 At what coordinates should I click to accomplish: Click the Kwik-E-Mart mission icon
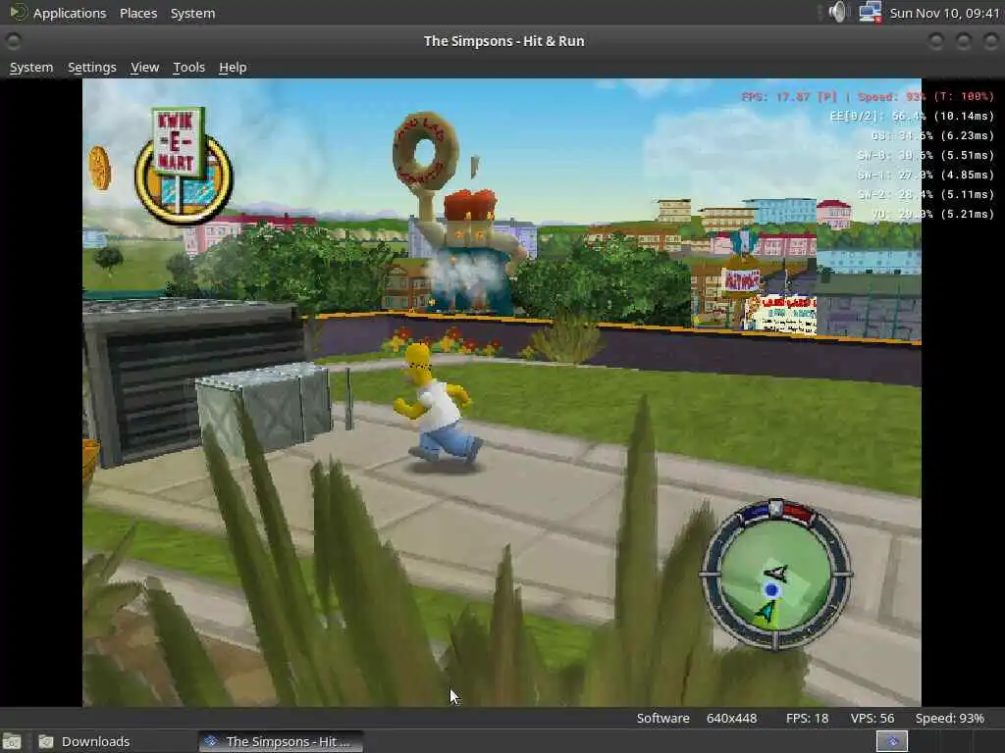click(184, 165)
